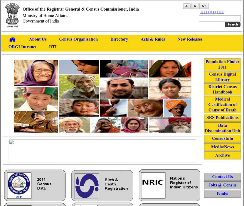Click the Search button
The height and width of the screenshot is (206, 244).
(x=233, y=24)
